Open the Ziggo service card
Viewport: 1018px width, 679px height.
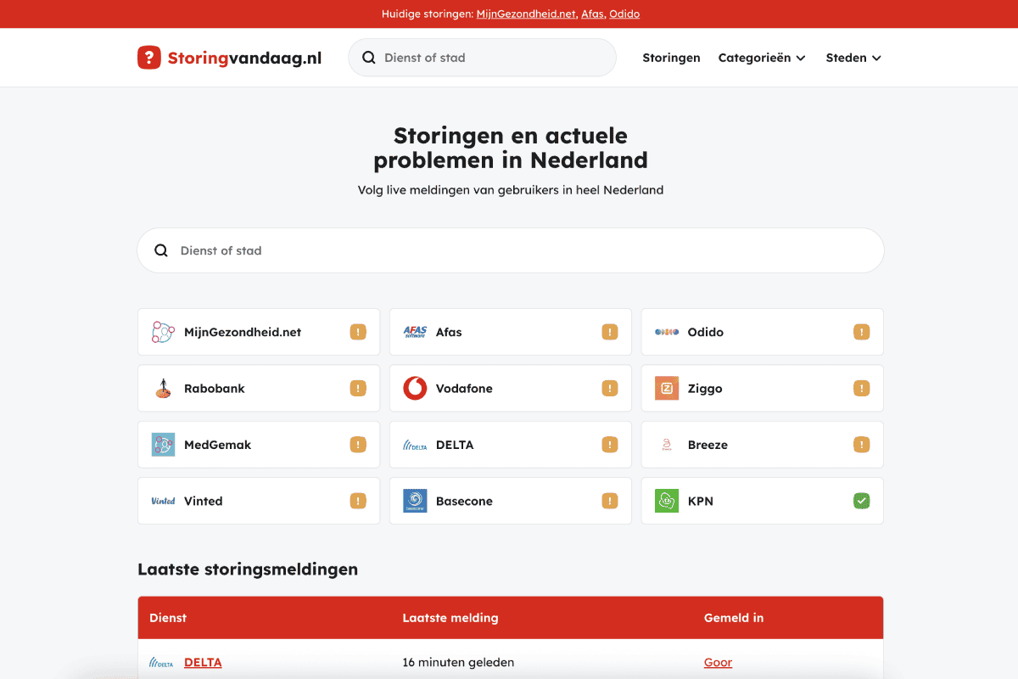[x=763, y=389]
